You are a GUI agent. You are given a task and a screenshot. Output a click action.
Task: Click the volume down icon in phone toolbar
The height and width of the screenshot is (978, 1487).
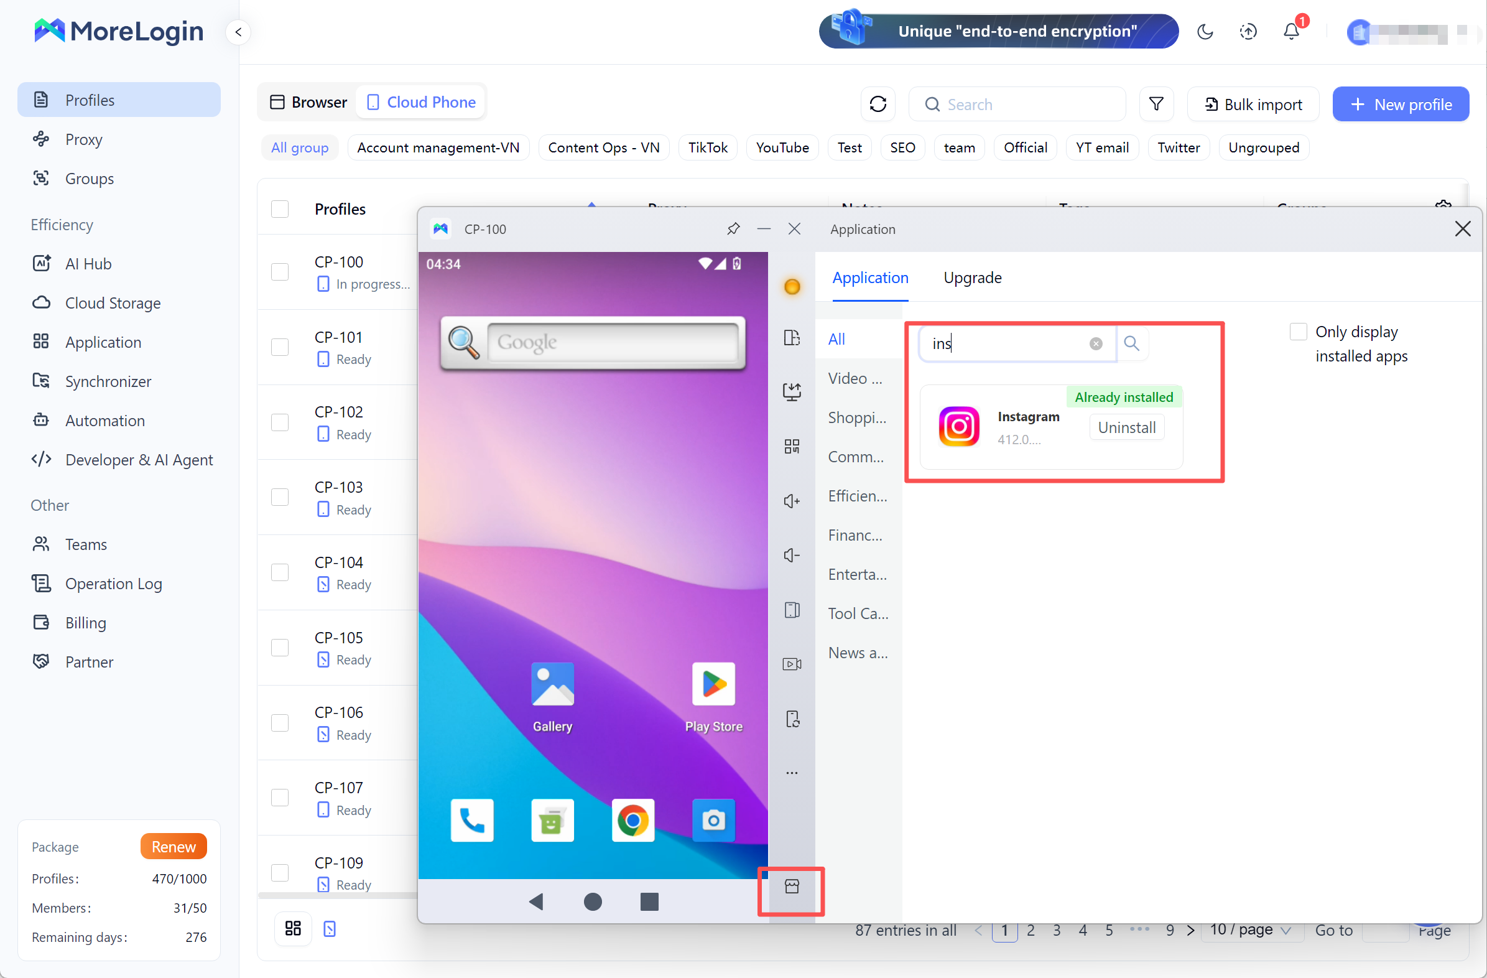[x=792, y=556]
